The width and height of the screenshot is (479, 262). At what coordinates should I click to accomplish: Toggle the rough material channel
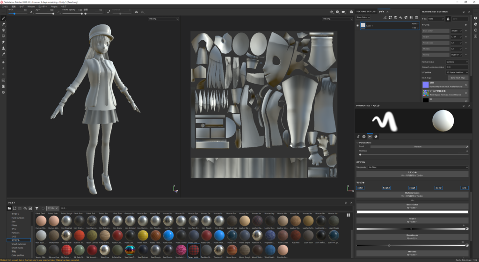coord(412,188)
